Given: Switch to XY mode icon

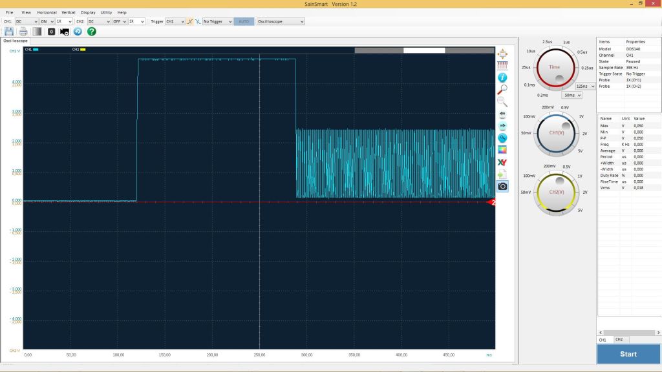Looking at the screenshot, I should click(x=502, y=162).
